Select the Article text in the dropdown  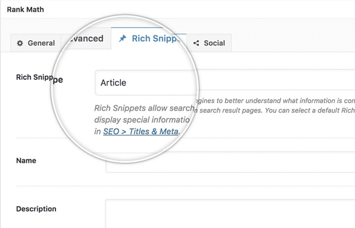tap(113, 83)
